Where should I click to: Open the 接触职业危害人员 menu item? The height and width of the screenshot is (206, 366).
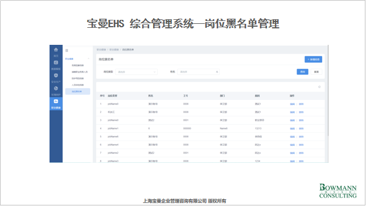click(79, 72)
